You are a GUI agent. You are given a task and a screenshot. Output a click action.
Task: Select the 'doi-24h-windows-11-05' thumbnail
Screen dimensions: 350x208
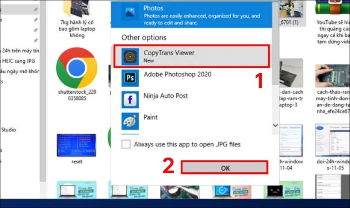pos(332,140)
